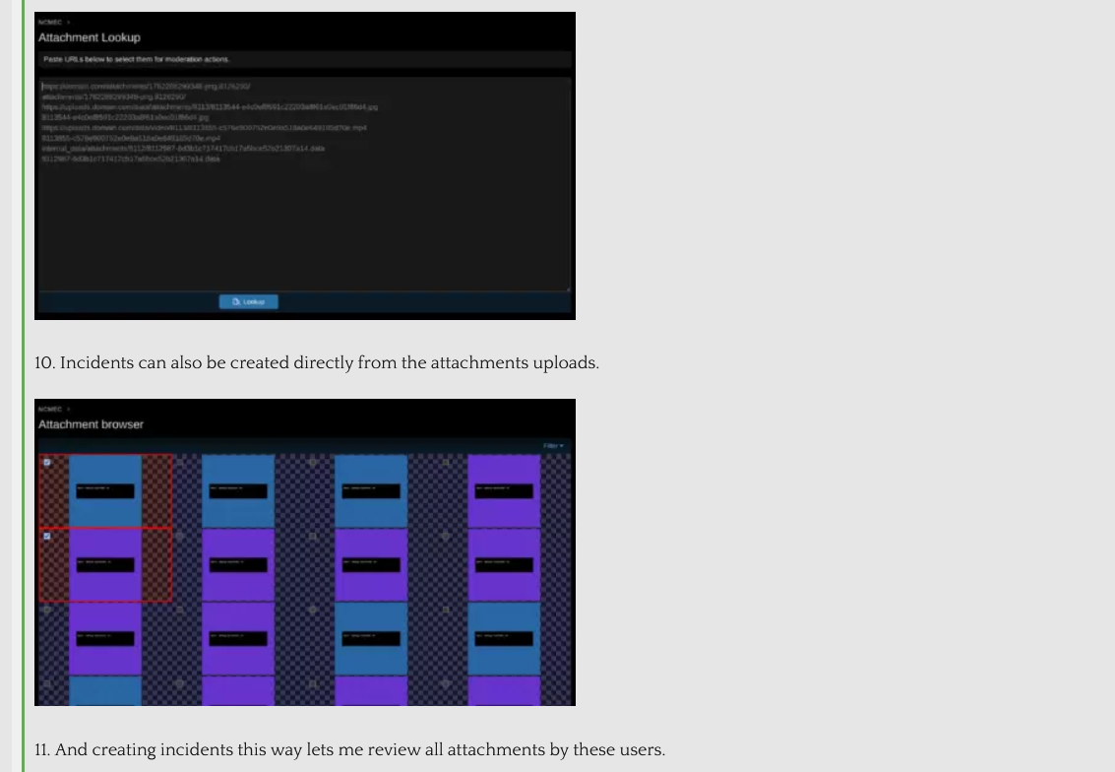Open the Filter dropdown in Attachment browser
Screen dimensions: 1115x772
click(x=552, y=446)
